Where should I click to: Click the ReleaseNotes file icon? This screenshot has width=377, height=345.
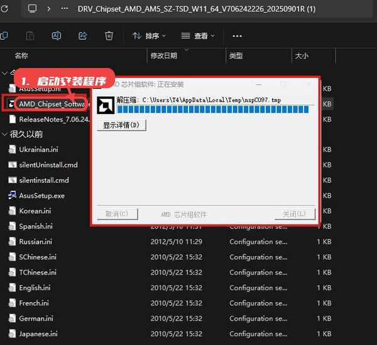(13, 119)
